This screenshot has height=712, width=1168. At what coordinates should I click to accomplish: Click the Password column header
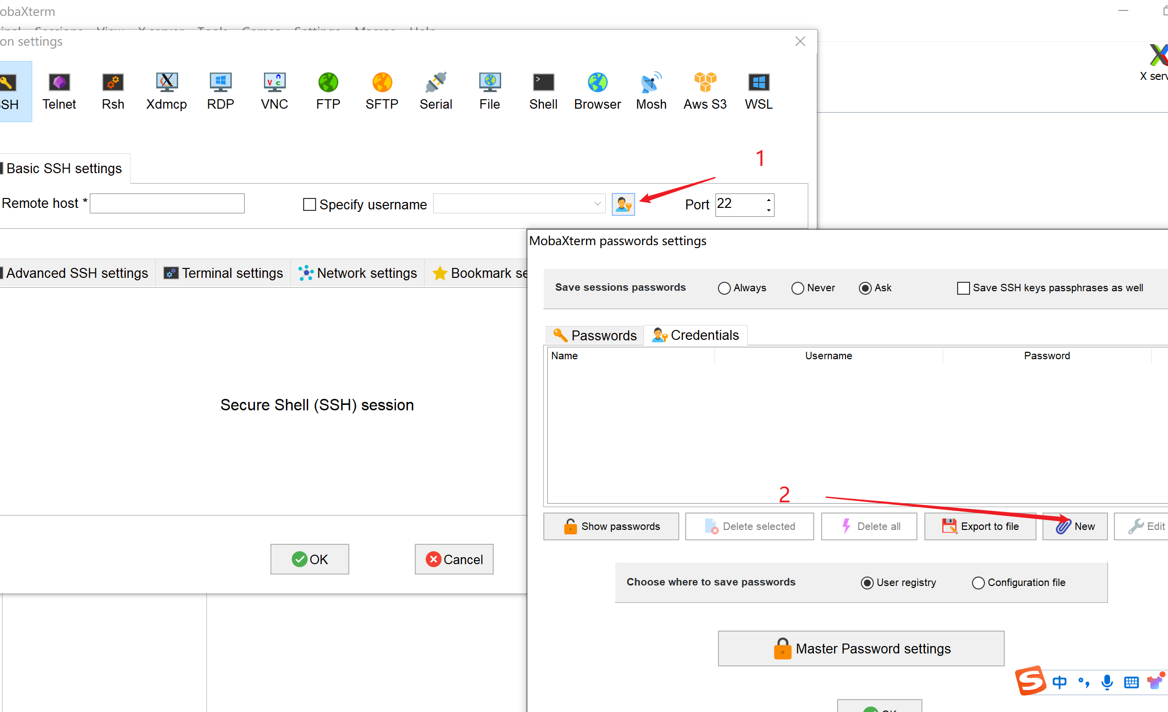[1047, 356]
